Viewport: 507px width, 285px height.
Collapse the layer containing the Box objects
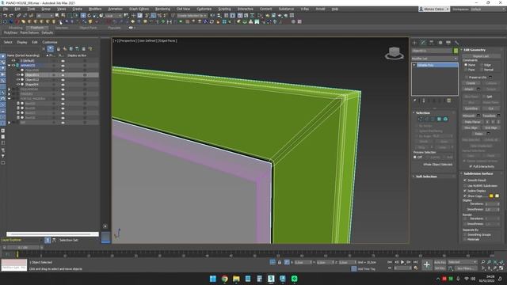tap(9, 98)
